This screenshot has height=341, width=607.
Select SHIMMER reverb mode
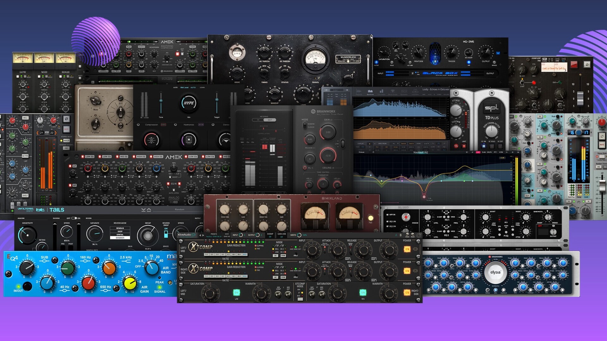pos(120,237)
